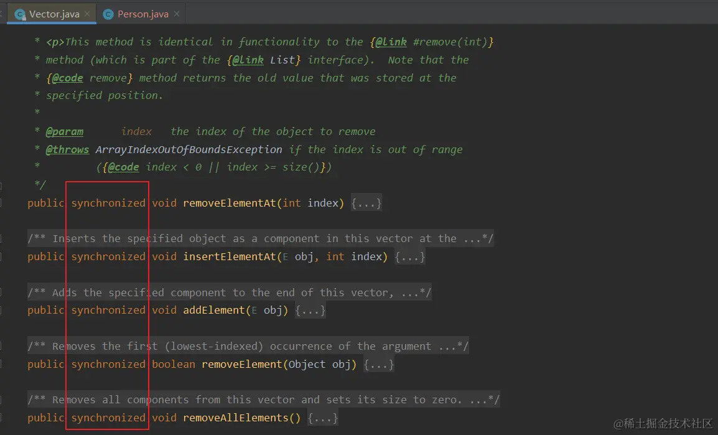Expand folded body of removeAllElements method
Image resolution: width=718 pixels, height=435 pixels.
coord(323,418)
